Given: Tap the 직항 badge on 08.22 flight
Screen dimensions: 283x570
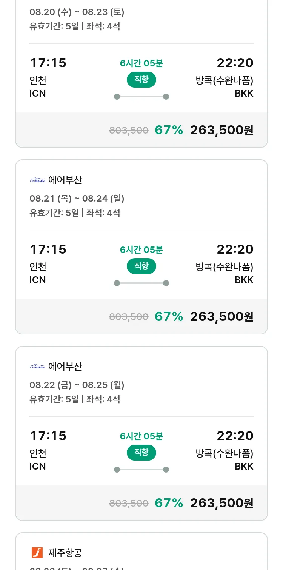Looking at the screenshot, I should click(141, 453).
